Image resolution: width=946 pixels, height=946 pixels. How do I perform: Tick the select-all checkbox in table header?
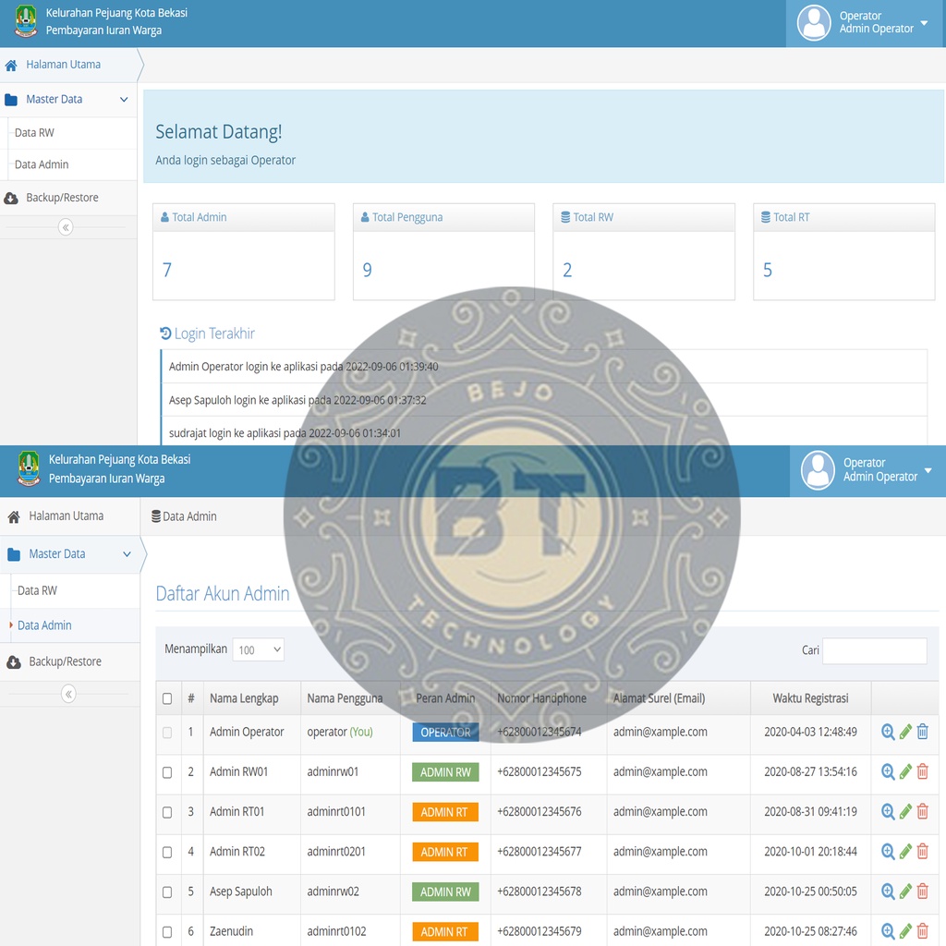coord(167,698)
